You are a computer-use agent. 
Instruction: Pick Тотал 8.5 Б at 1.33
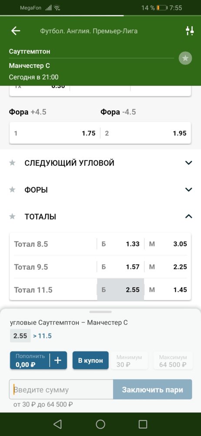[121, 244]
